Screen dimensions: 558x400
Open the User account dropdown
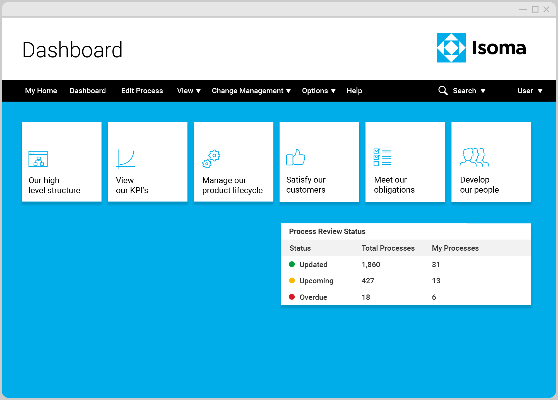[530, 91]
